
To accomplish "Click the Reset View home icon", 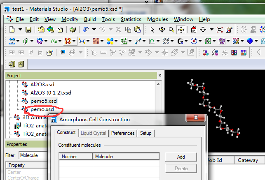I will click(194, 30).
